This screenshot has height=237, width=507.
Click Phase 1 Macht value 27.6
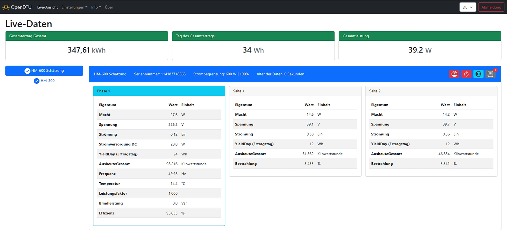pyautogui.click(x=174, y=115)
